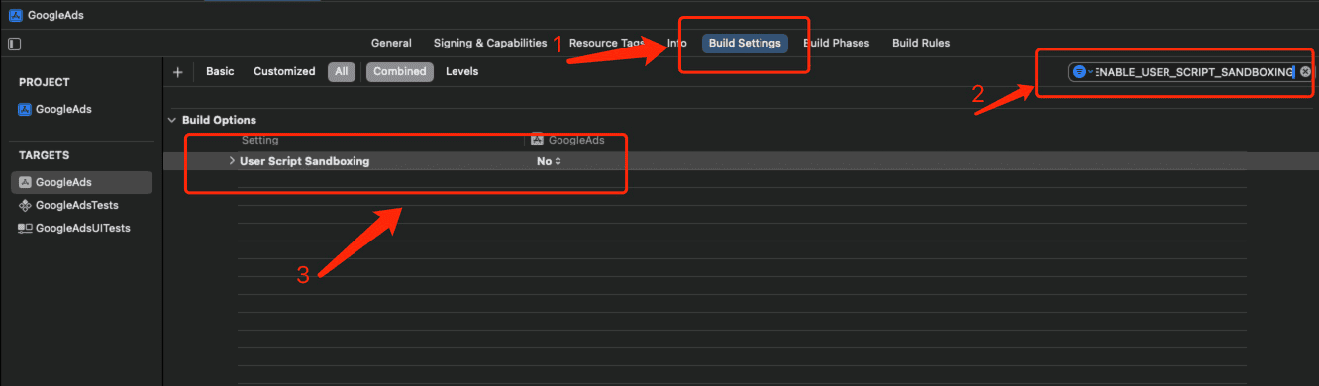This screenshot has height=386, width=1319.
Task: Click the GoogleAdsUITests target icon
Action: point(26,228)
